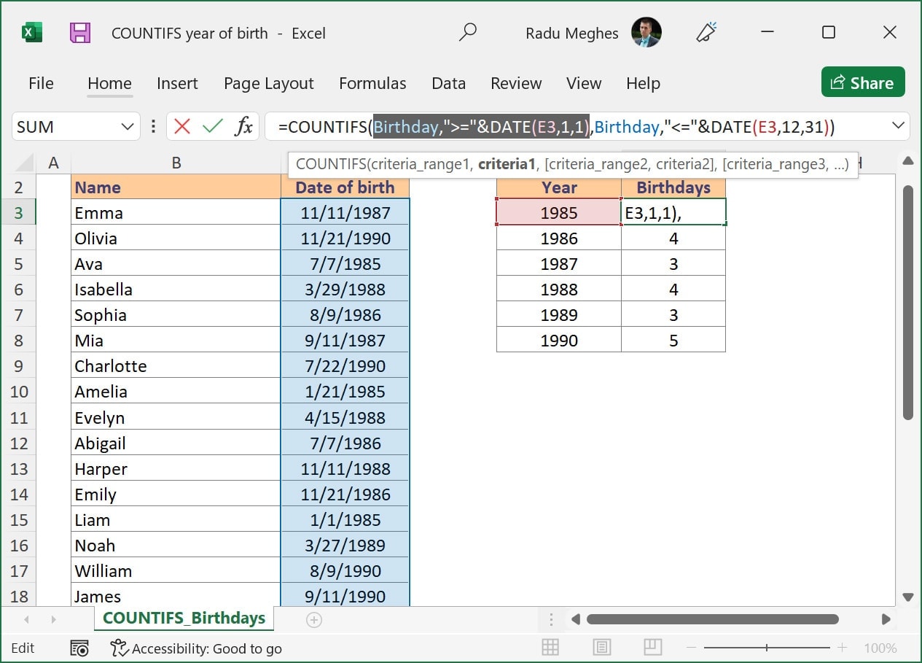This screenshot has height=663, width=922.
Task: Click the macro recording icon next to Edit
Action: 79,648
